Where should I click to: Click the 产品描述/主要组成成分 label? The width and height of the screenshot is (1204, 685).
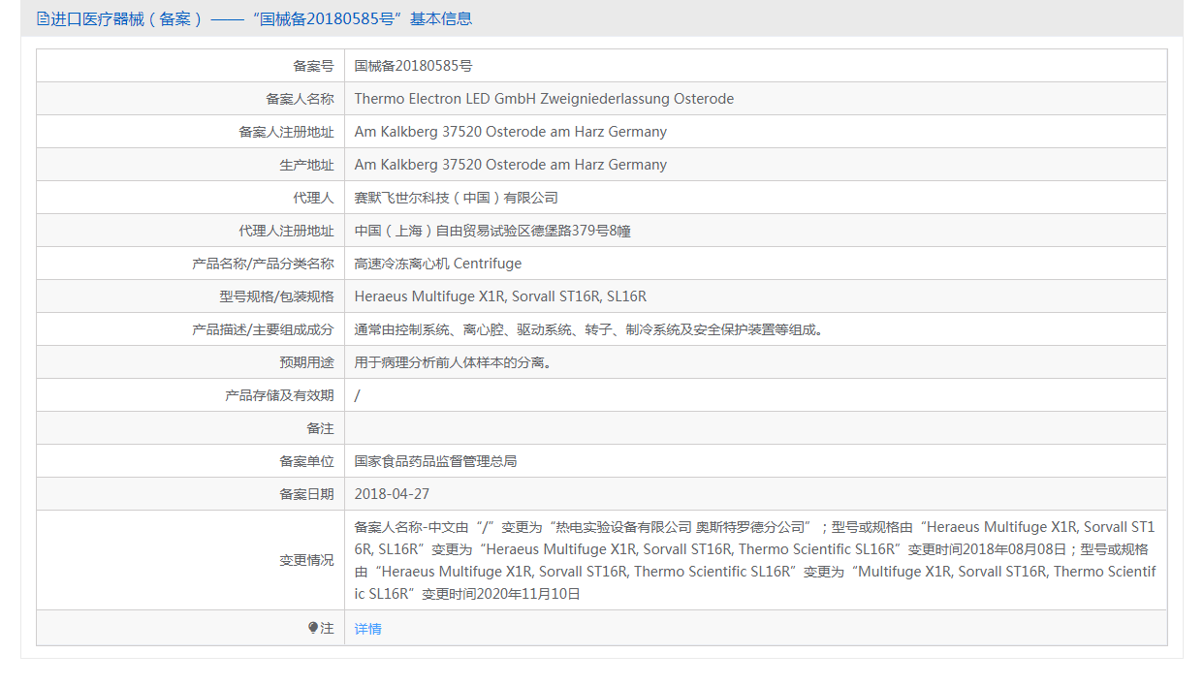click(x=264, y=329)
